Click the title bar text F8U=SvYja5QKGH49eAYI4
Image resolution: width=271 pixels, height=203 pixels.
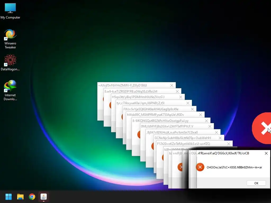coord(151,109)
